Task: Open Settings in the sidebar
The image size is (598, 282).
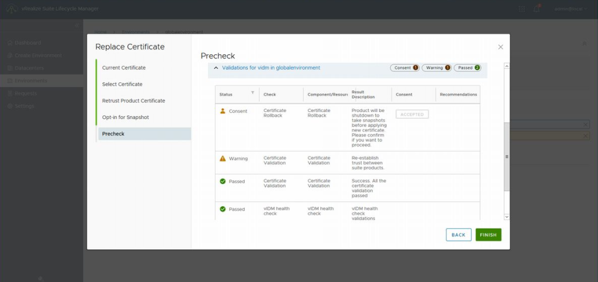Action: click(x=25, y=106)
